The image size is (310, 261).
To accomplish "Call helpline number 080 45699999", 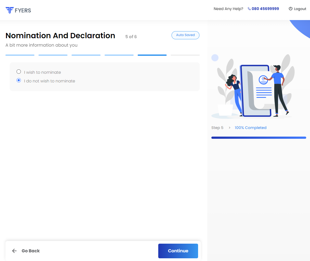I will tap(265, 9).
